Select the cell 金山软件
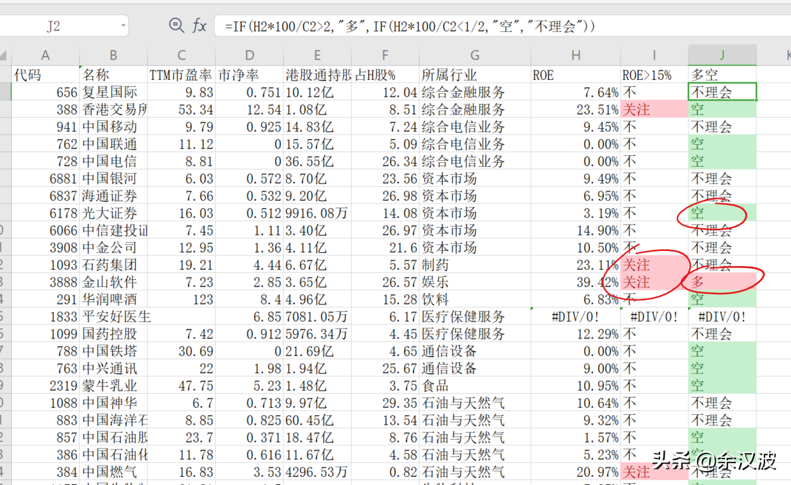The width and height of the screenshot is (791, 485). point(114,282)
